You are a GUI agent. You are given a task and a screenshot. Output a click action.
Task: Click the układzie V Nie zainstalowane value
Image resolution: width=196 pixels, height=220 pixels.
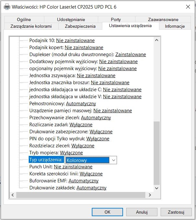pos(122,97)
